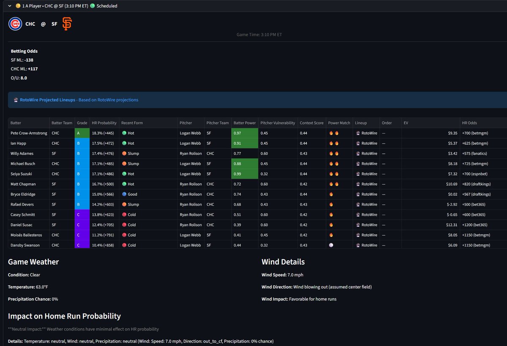Click the $12.31 EV cell
507x346 pixels.
click(x=431, y=225)
